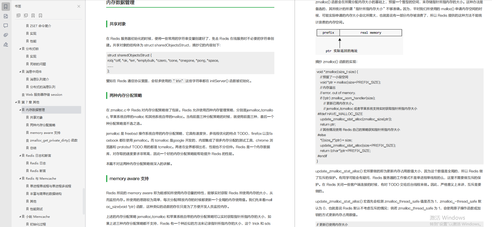
Task: Click bookmark icon beside Redis 日志和断言
Action: coord(23,155)
